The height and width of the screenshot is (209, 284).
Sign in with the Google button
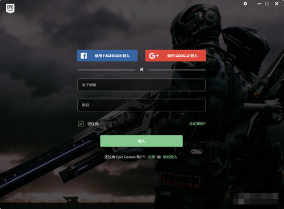point(176,56)
